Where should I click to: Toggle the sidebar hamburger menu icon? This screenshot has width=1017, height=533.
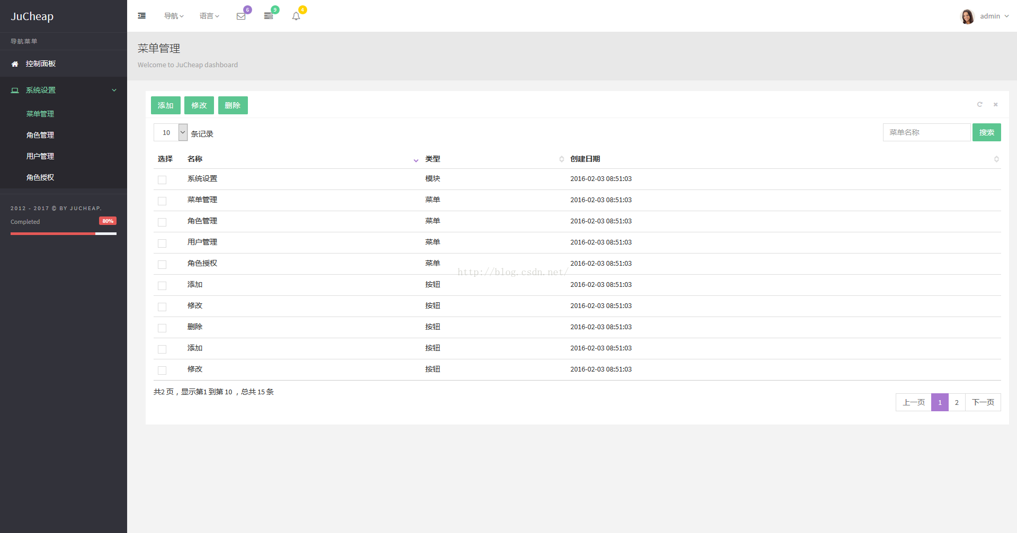(x=142, y=16)
